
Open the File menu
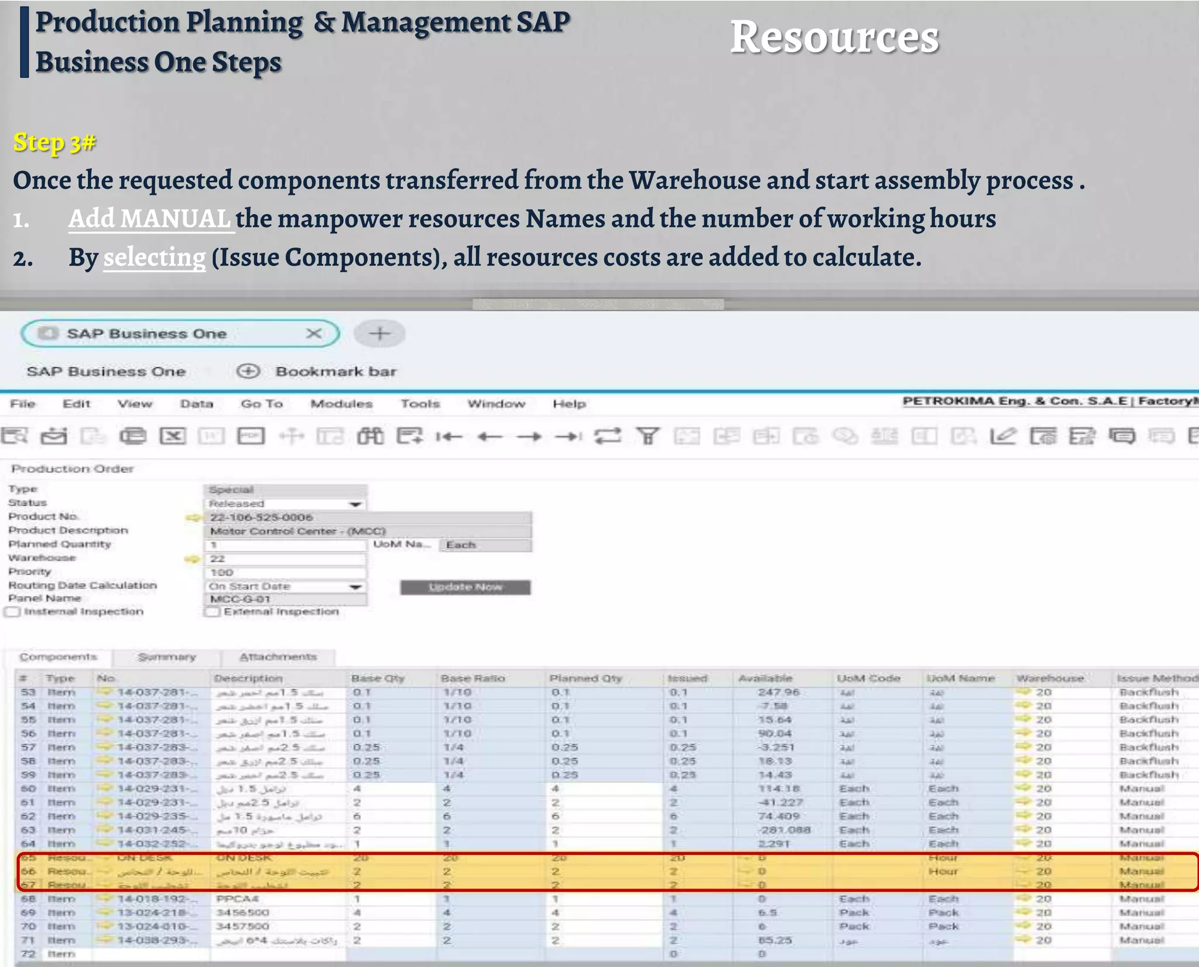(x=23, y=404)
